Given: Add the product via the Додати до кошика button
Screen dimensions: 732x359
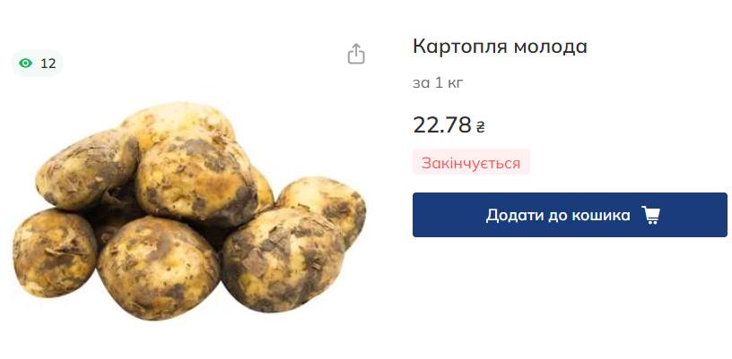Looking at the screenshot, I should (570, 215).
